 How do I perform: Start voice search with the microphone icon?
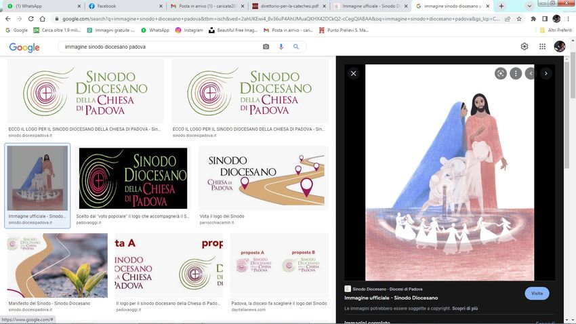tap(281, 47)
